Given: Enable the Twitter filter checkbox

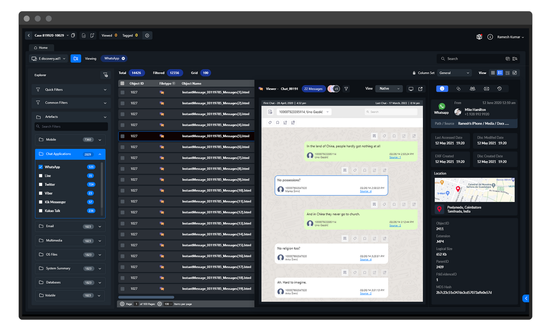Looking at the screenshot, I should pyautogui.click(x=41, y=185).
